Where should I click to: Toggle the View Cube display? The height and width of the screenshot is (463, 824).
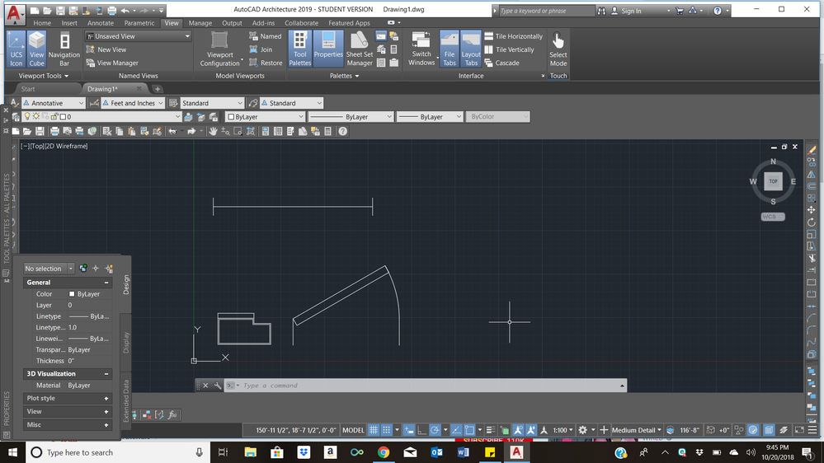pos(37,49)
